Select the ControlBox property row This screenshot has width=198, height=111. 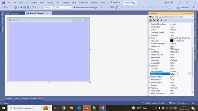(171, 27)
